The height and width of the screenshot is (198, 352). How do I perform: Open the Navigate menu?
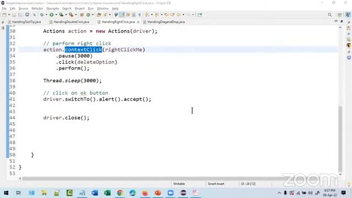(x=53, y=9)
